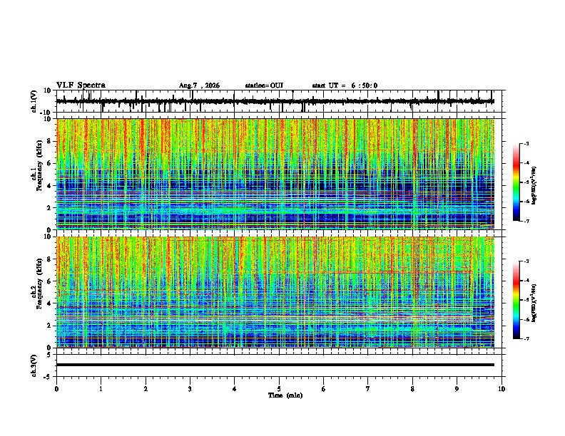Click the ch.2 spectrogram color bar
The image size is (565, 436).
coord(516,300)
